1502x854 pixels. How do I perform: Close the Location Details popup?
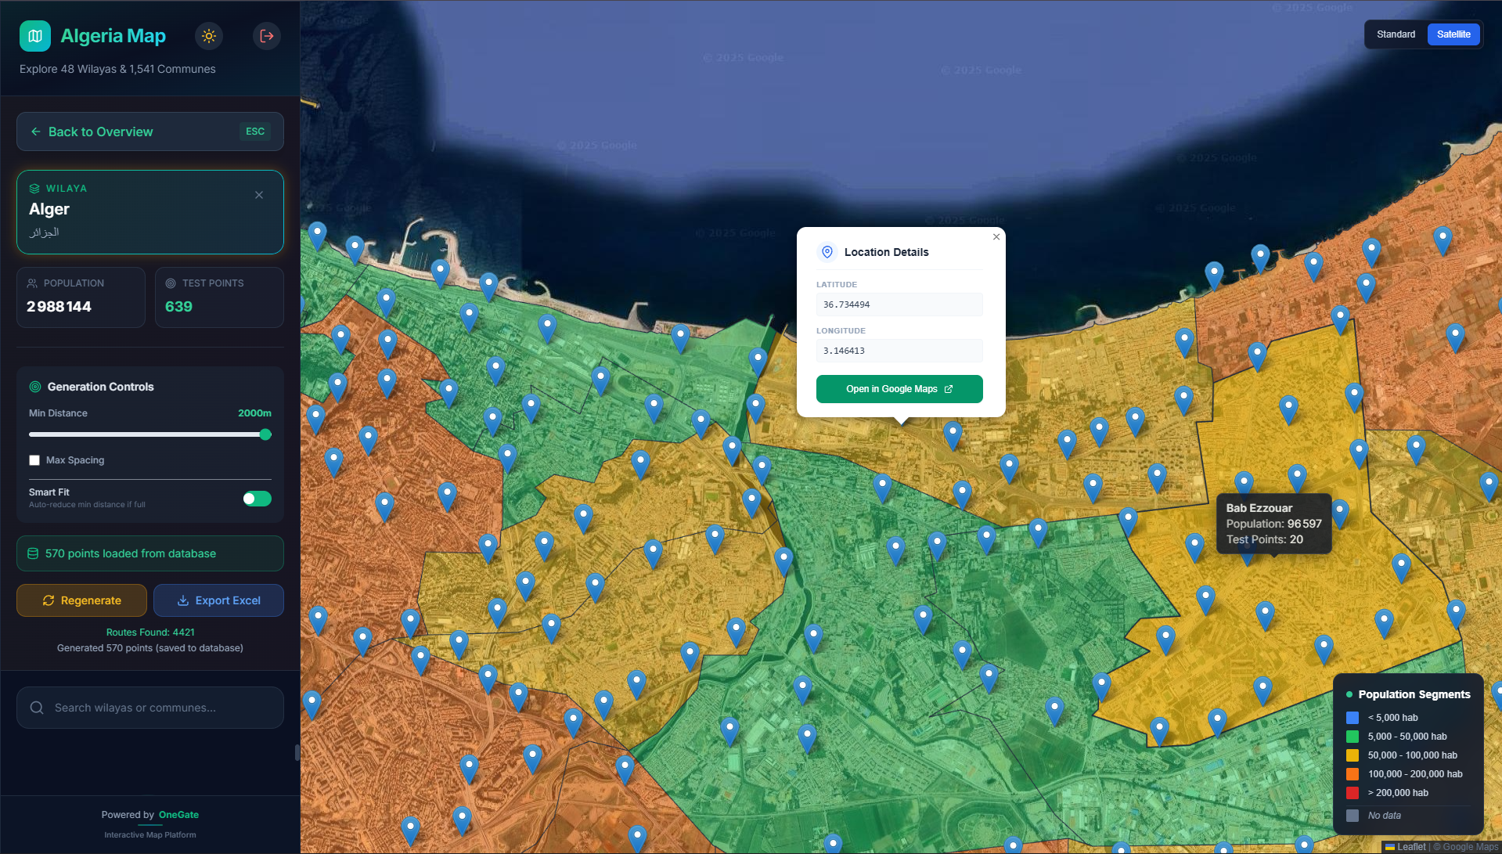click(x=996, y=237)
